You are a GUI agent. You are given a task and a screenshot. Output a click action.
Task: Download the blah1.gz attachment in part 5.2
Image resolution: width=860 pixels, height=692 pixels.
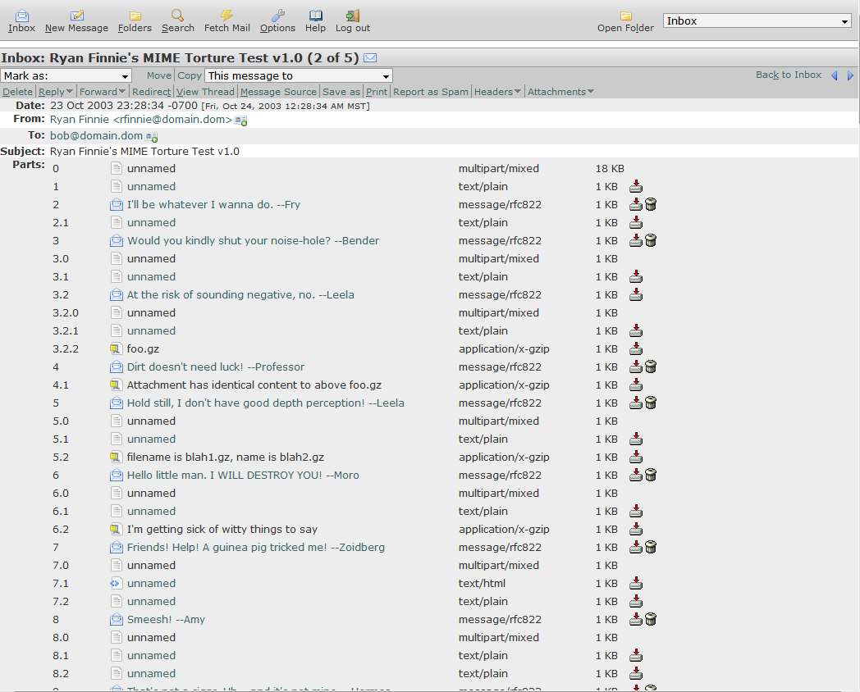coord(636,458)
